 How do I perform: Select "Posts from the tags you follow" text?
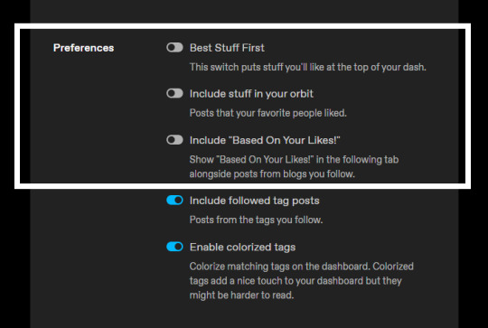point(256,220)
